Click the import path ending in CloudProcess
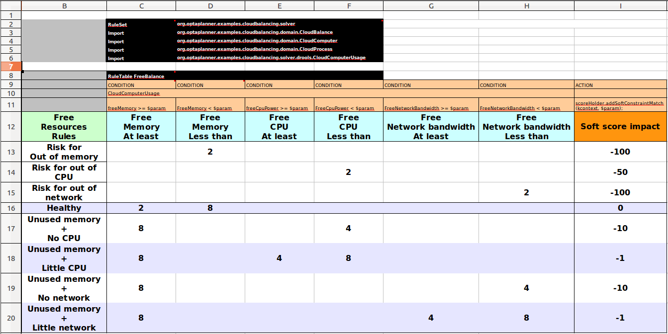Viewport: 668px width, 334px height. pos(254,49)
